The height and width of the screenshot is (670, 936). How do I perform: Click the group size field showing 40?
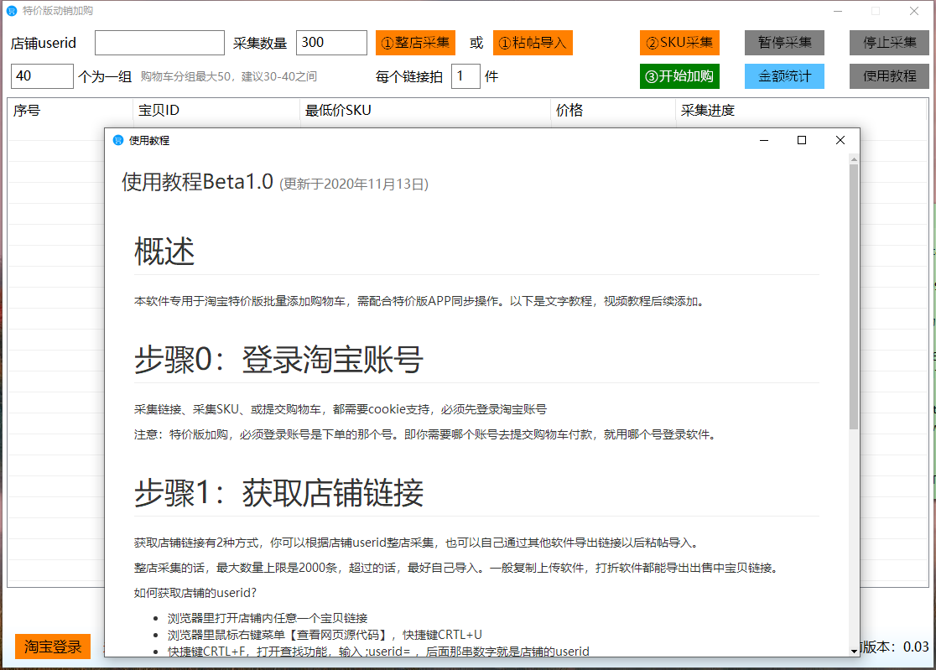click(42, 76)
